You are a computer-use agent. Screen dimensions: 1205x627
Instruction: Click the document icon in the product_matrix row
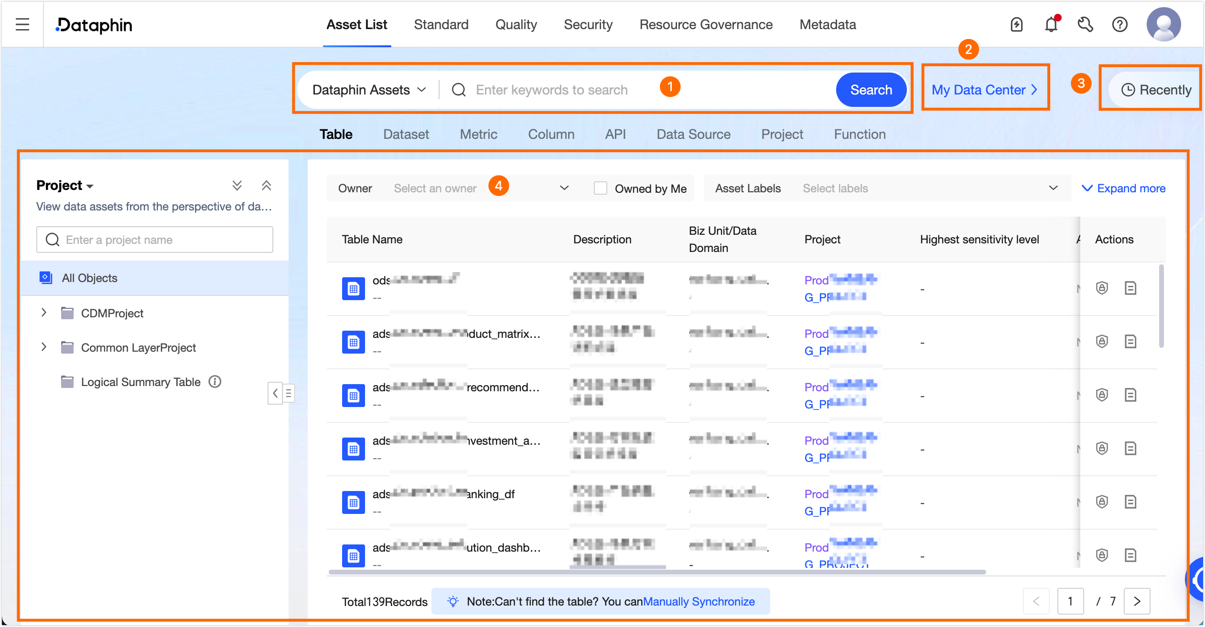(1130, 342)
